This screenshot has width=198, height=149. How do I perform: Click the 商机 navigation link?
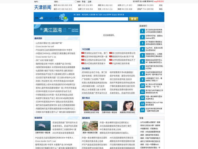point(161,9)
